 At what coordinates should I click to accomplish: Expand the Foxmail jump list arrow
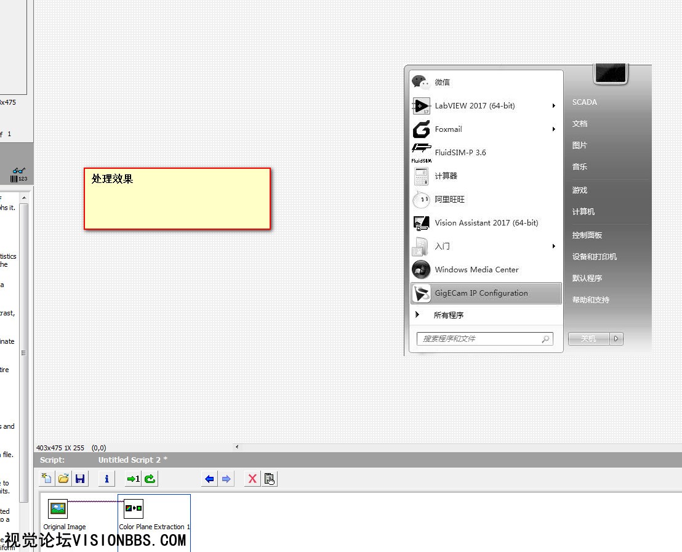point(553,129)
